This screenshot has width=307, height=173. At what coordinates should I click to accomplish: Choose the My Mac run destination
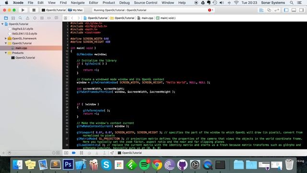point(75,10)
